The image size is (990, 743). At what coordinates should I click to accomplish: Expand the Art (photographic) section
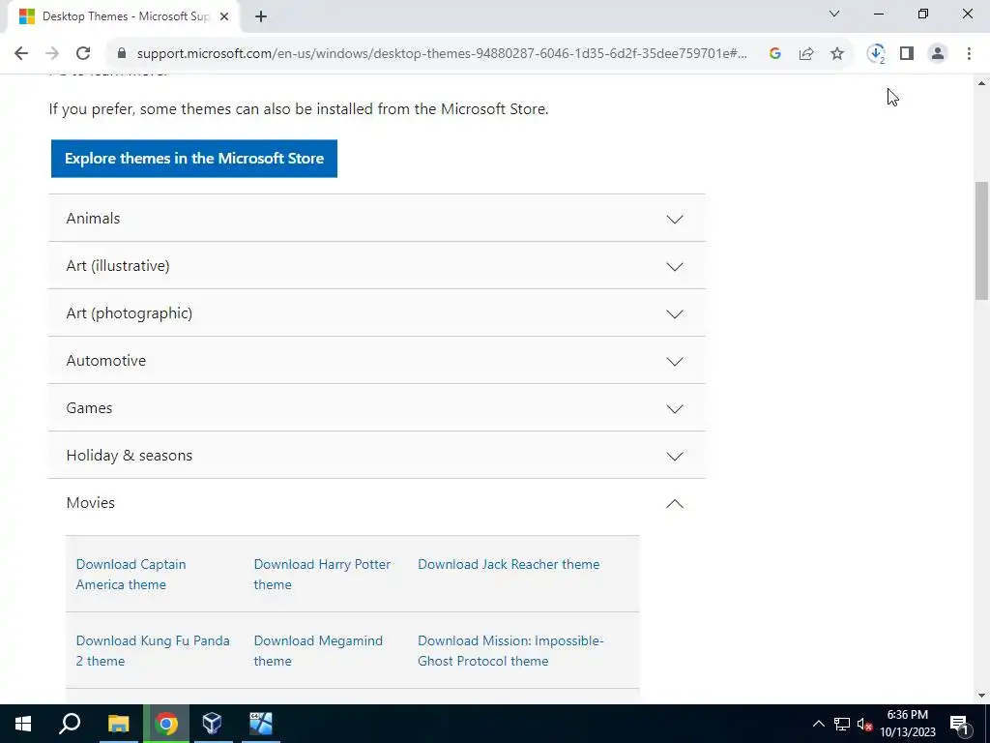(377, 312)
